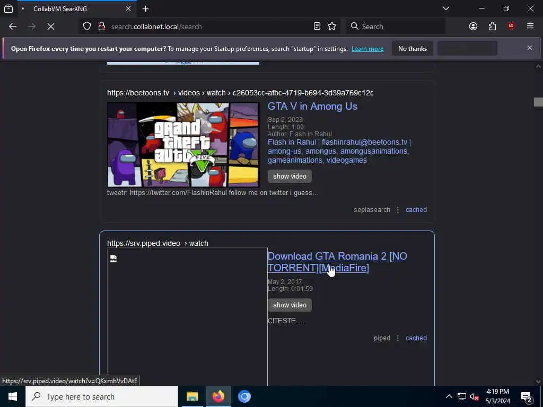Open File Explorer from the taskbar

pos(192,396)
